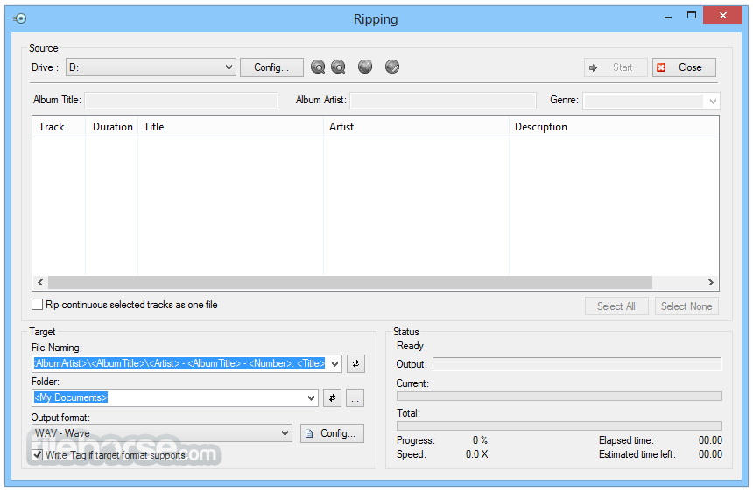Image resolution: width=753 pixels, height=492 pixels.
Task: Click the Select All button
Action: (x=616, y=306)
